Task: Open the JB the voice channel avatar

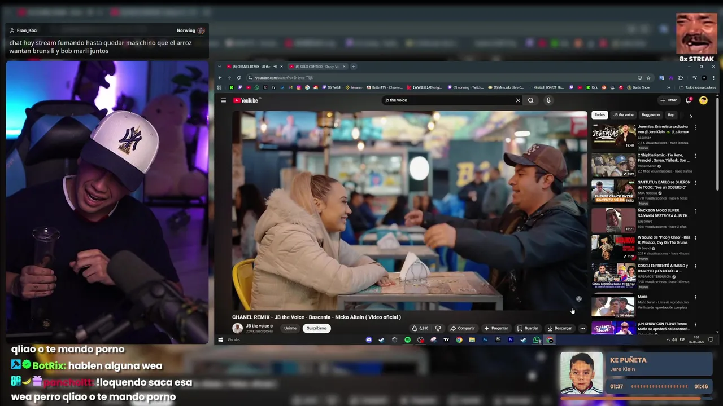Action: pos(238,328)
